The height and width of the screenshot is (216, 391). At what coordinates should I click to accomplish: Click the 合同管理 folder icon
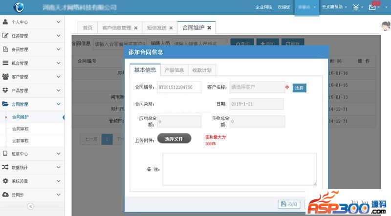coord(5,104)
